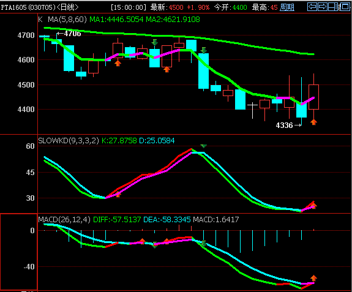This screenshot has height=292, width=352.
Task: Click green down-arrow atop the SLOWKD peak
Action: [204, 146]
